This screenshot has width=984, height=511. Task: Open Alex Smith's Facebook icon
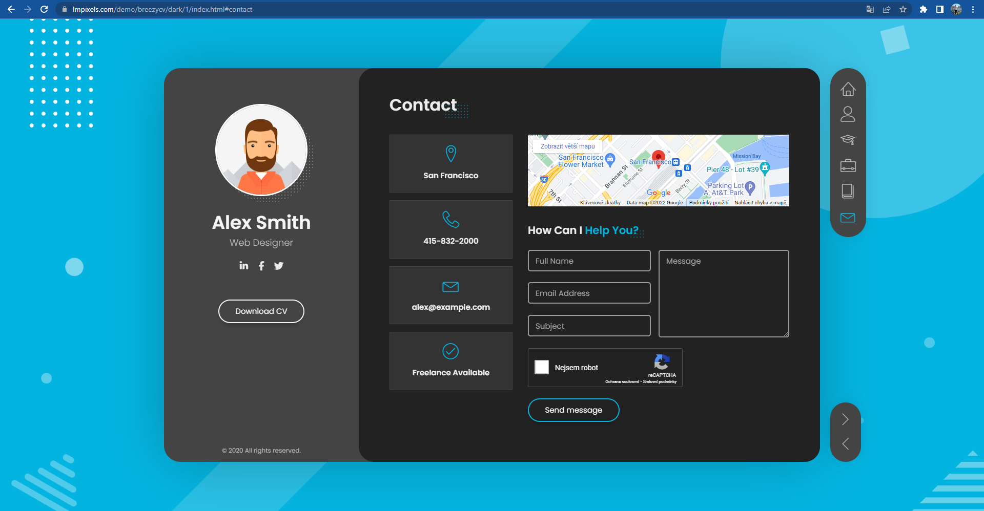(x=261, y=266)
